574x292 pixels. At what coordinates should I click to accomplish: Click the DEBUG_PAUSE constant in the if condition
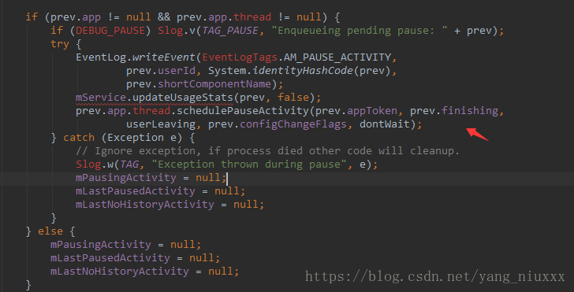[110, 31]
